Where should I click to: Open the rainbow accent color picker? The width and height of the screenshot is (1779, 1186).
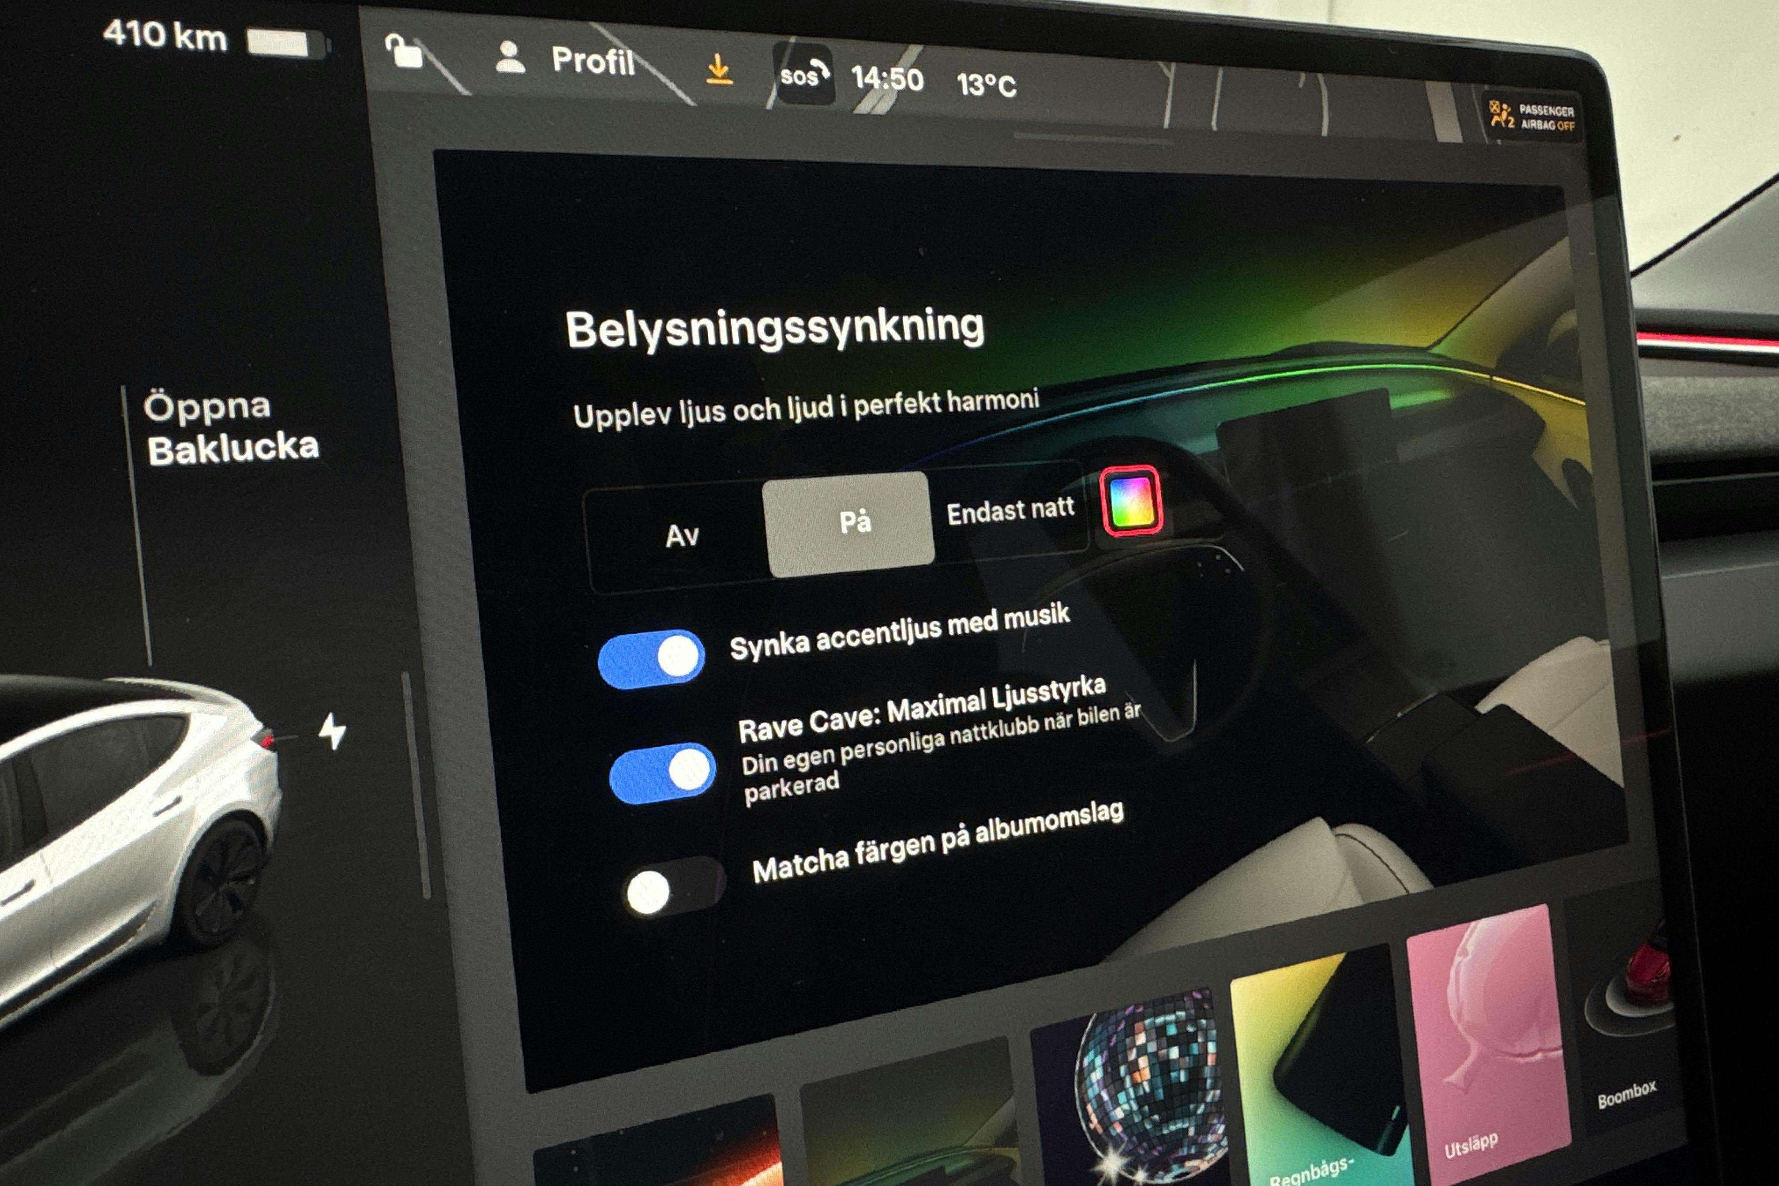point(1132,501)
